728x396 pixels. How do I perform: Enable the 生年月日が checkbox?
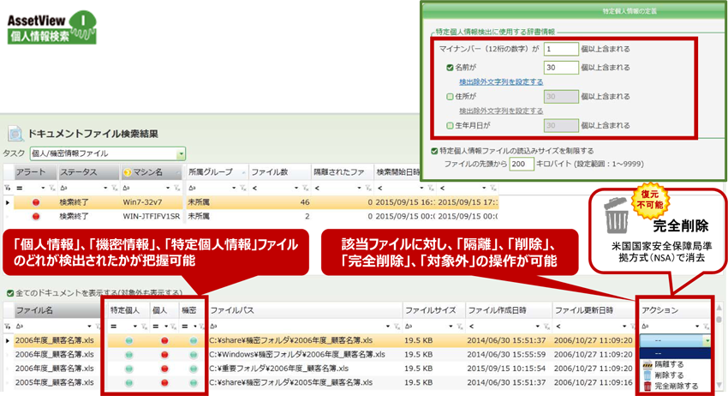coord(451,125)
